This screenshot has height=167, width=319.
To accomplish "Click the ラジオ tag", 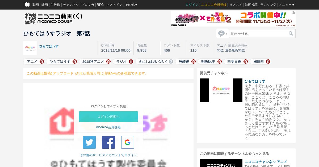I will 121,61.
